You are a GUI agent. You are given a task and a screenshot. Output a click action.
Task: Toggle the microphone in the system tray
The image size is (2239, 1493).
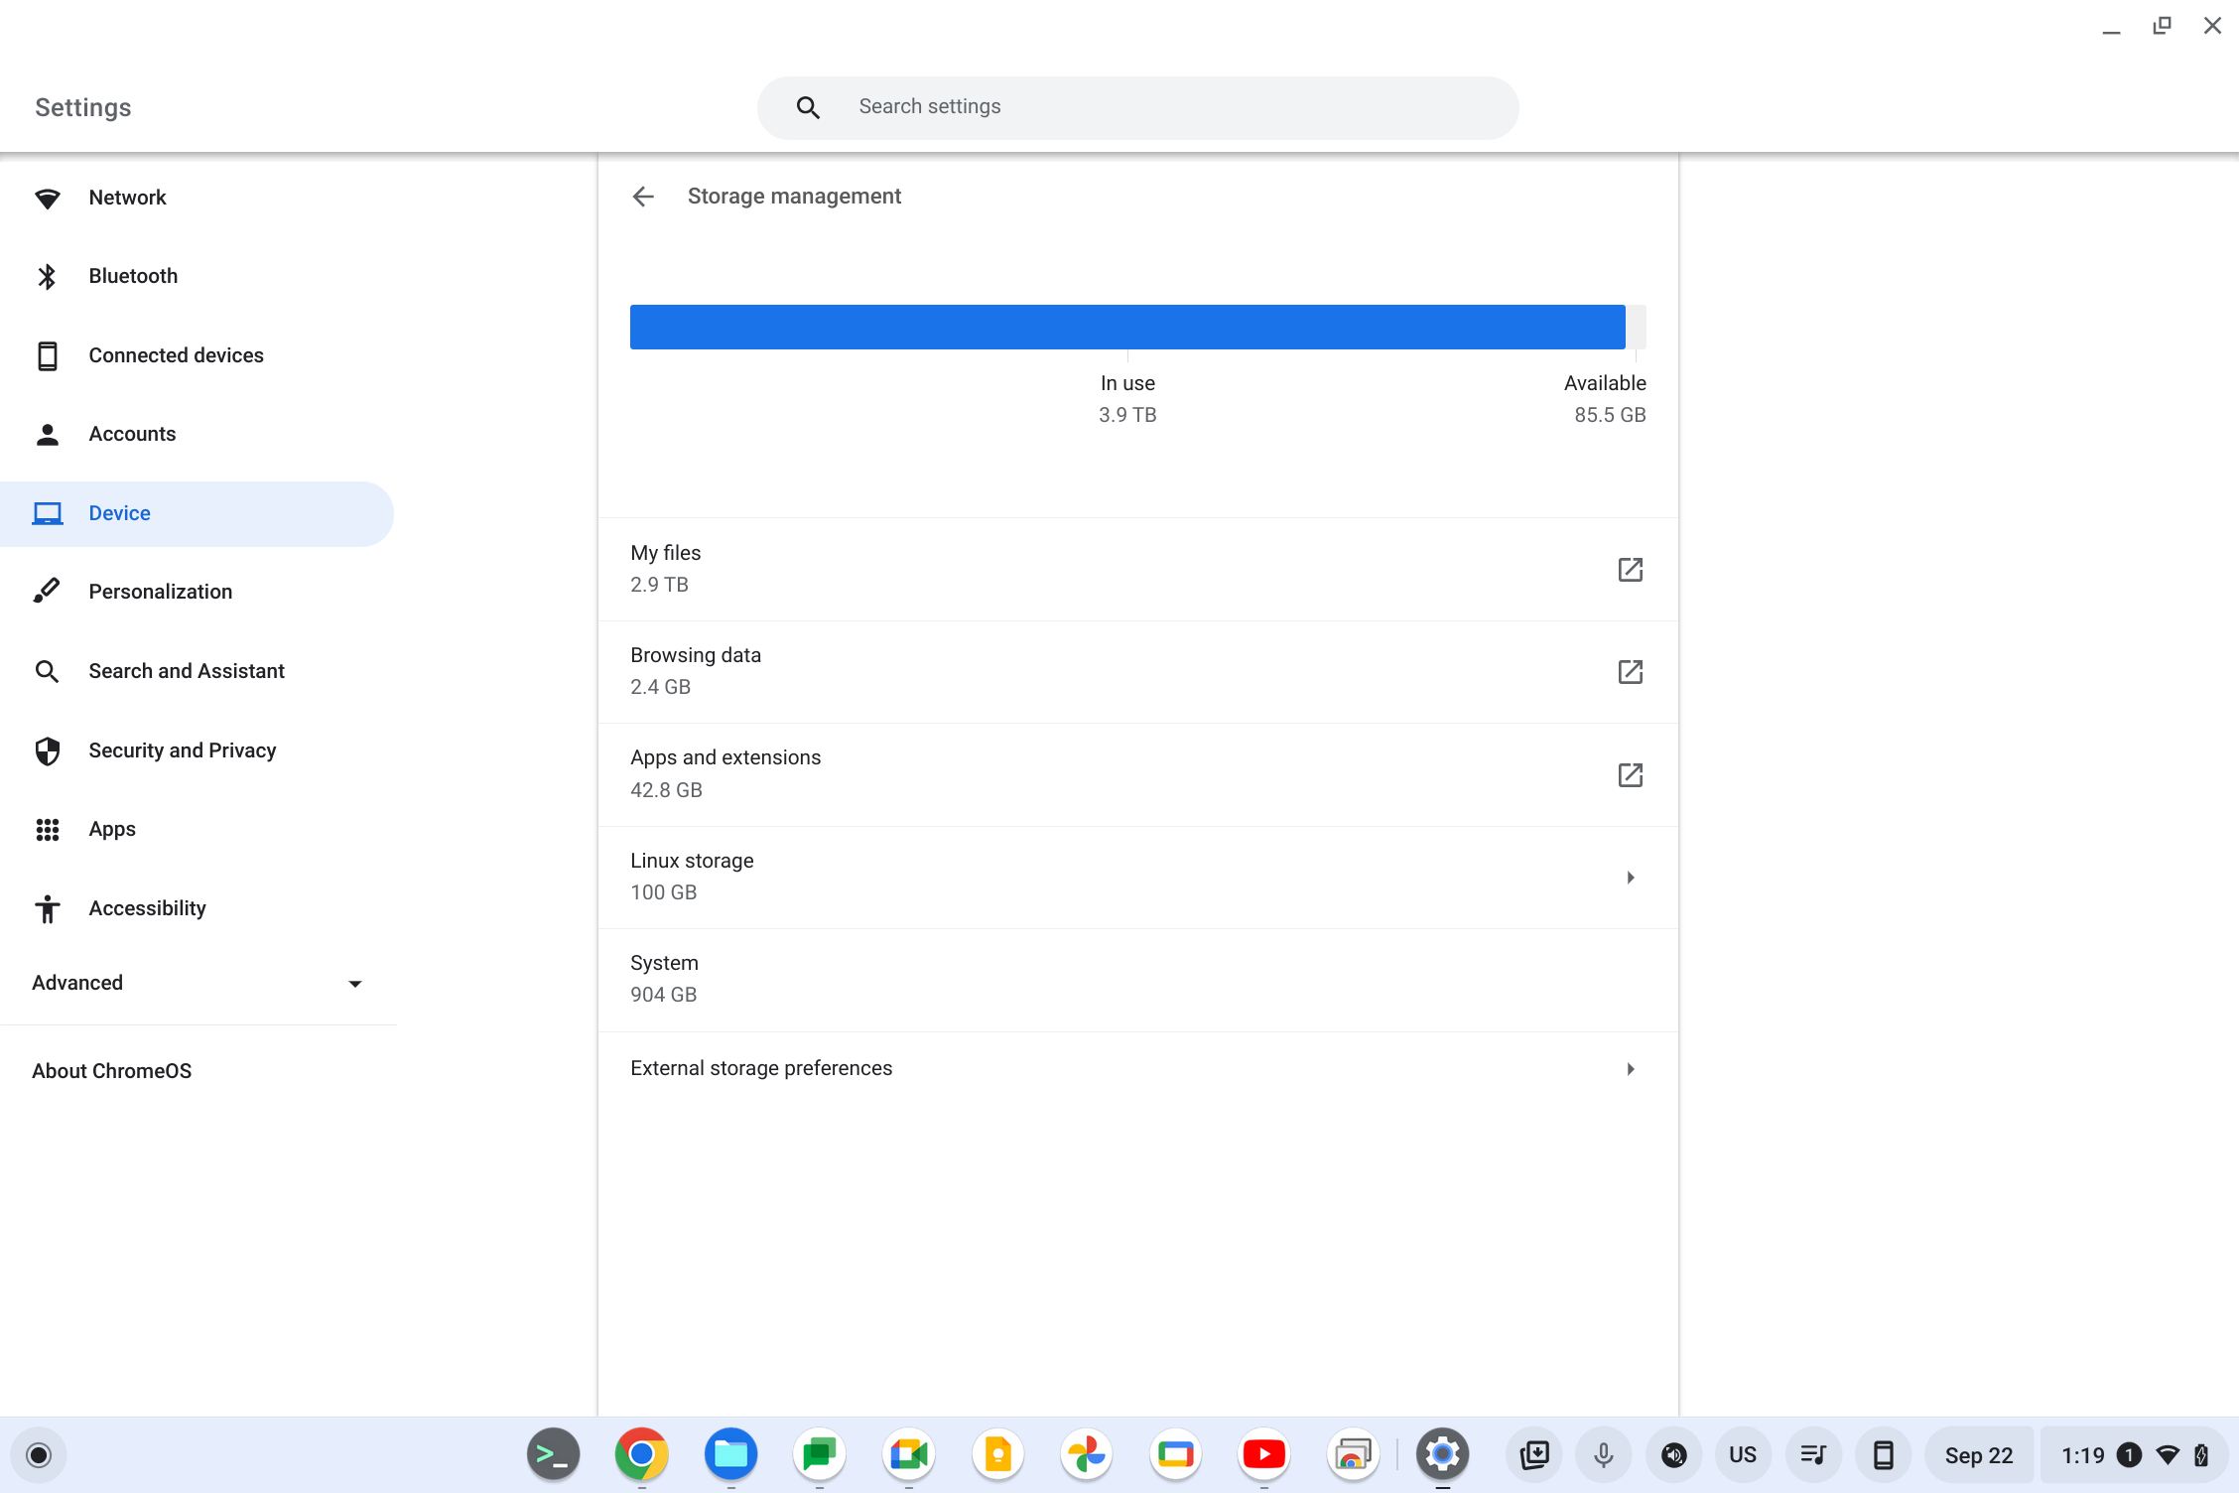coord(1603,1454)
